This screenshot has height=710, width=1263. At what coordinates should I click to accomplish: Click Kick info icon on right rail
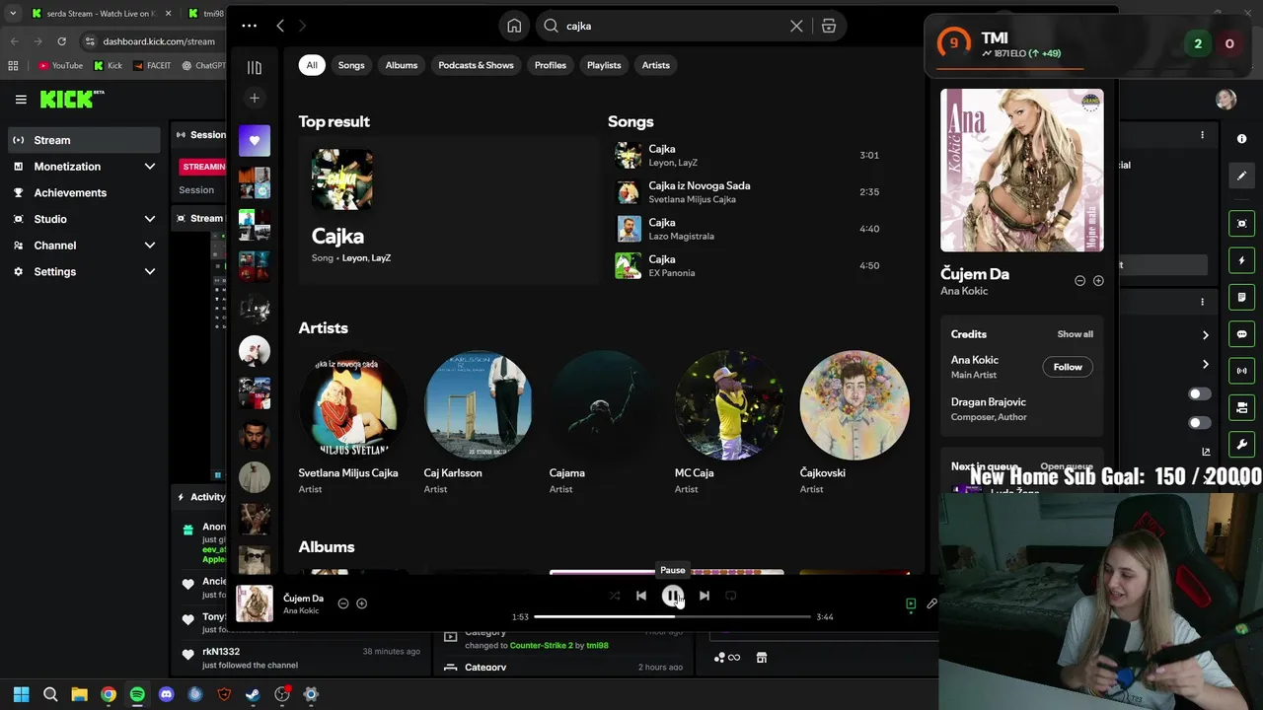pos(1241,139)
